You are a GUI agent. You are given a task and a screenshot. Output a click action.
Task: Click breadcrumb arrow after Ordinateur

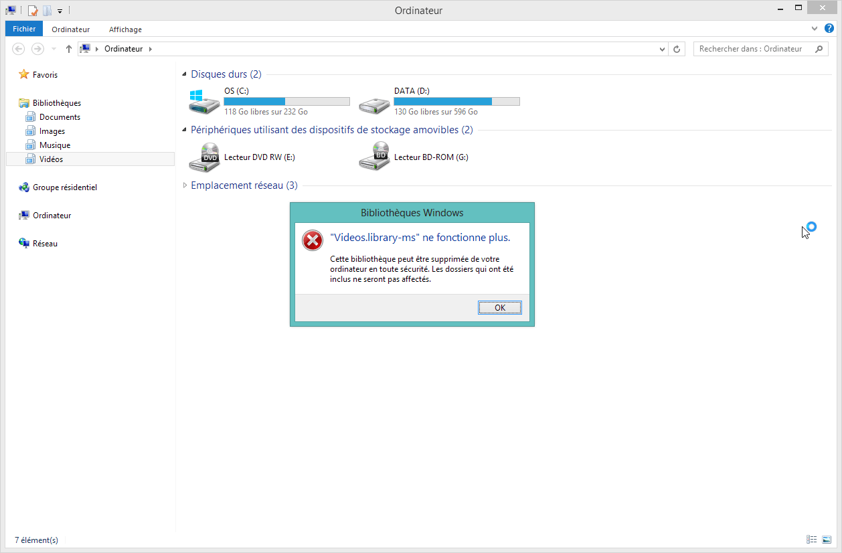pyautogui.click(x=150, y=49)
